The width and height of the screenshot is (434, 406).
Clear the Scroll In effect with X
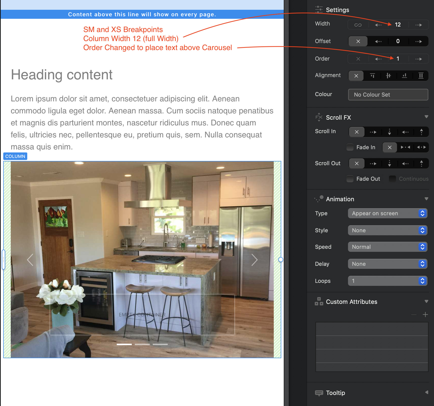[356, 132]
